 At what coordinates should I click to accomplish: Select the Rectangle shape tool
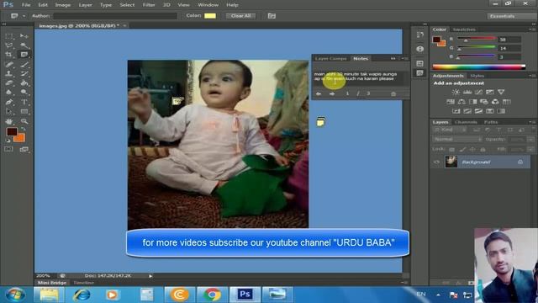click(24, 111)
